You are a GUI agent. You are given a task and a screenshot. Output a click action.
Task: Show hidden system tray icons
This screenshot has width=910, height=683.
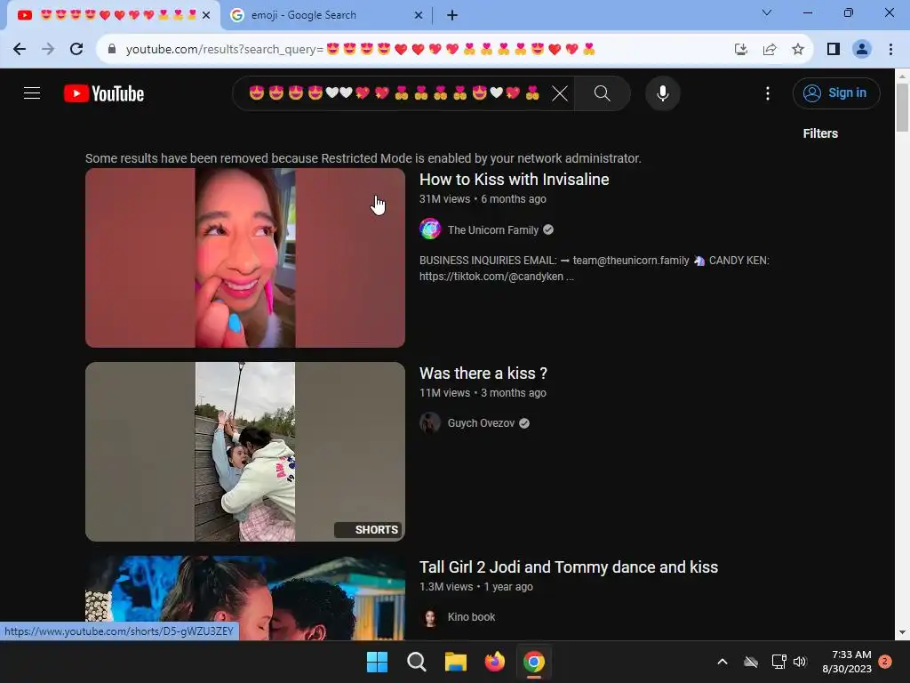pyautogui.click(x=722, y=662)
